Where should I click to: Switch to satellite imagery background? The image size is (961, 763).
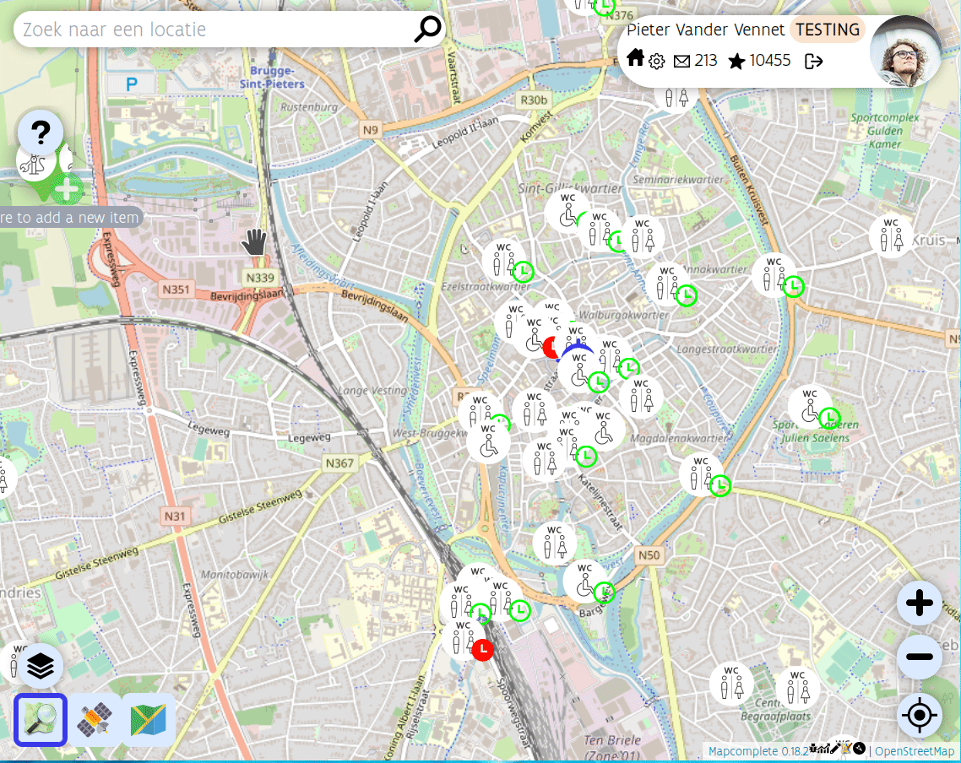95,720
